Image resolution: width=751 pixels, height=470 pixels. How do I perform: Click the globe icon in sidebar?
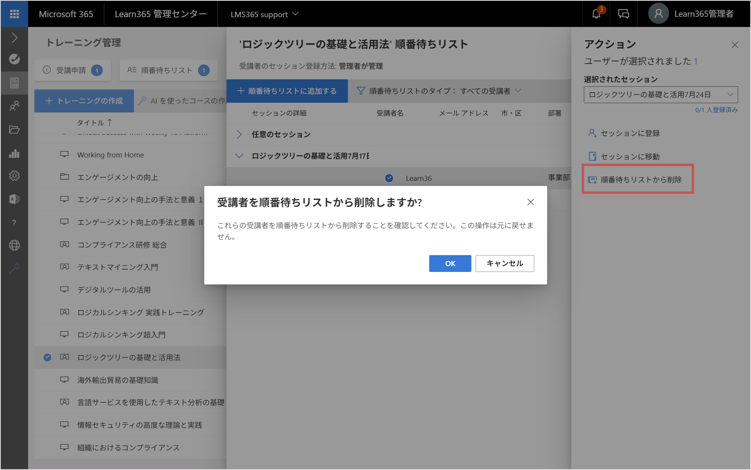14,245
